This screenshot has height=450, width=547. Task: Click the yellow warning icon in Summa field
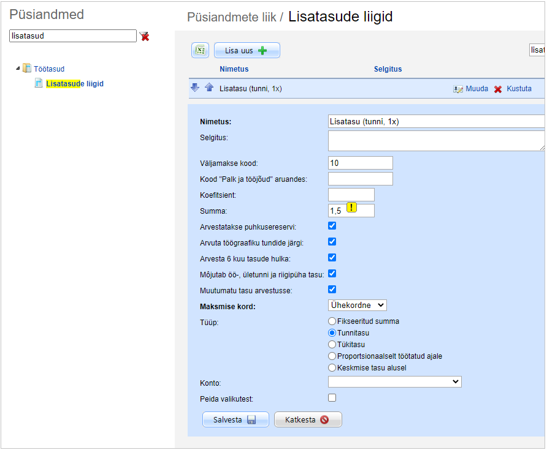[x=351, y=208]
